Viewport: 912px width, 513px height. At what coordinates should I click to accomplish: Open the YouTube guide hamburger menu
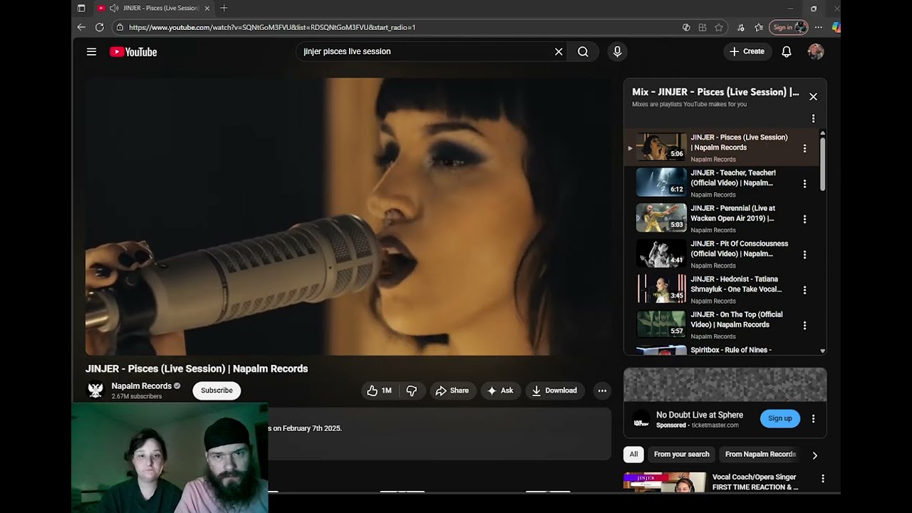point(91,51)
